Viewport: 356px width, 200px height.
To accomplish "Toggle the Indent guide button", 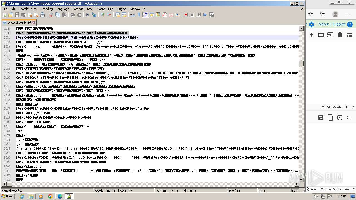I will (x=145, y=15).
